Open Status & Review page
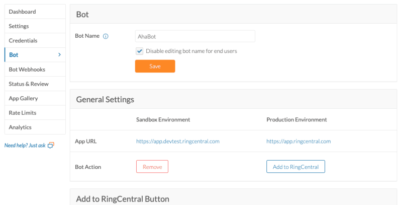The image size is (402, 205). tap(29, 84)
